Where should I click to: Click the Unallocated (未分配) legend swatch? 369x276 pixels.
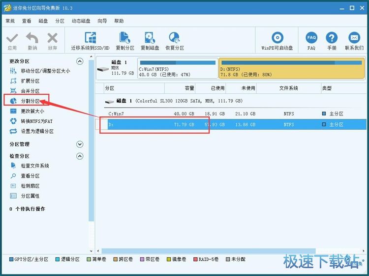click(228, 259)
